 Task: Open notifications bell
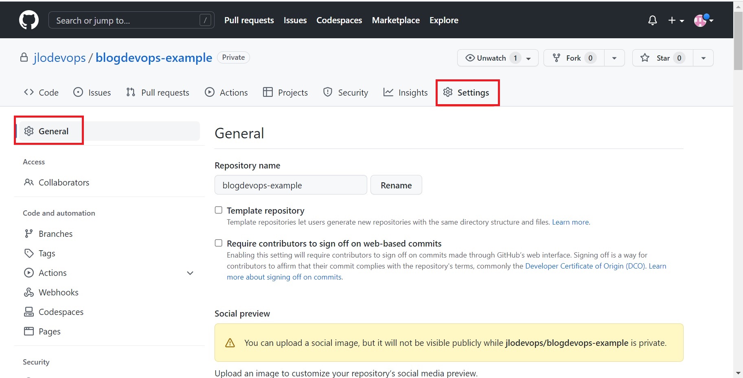(x=652, y=20)
